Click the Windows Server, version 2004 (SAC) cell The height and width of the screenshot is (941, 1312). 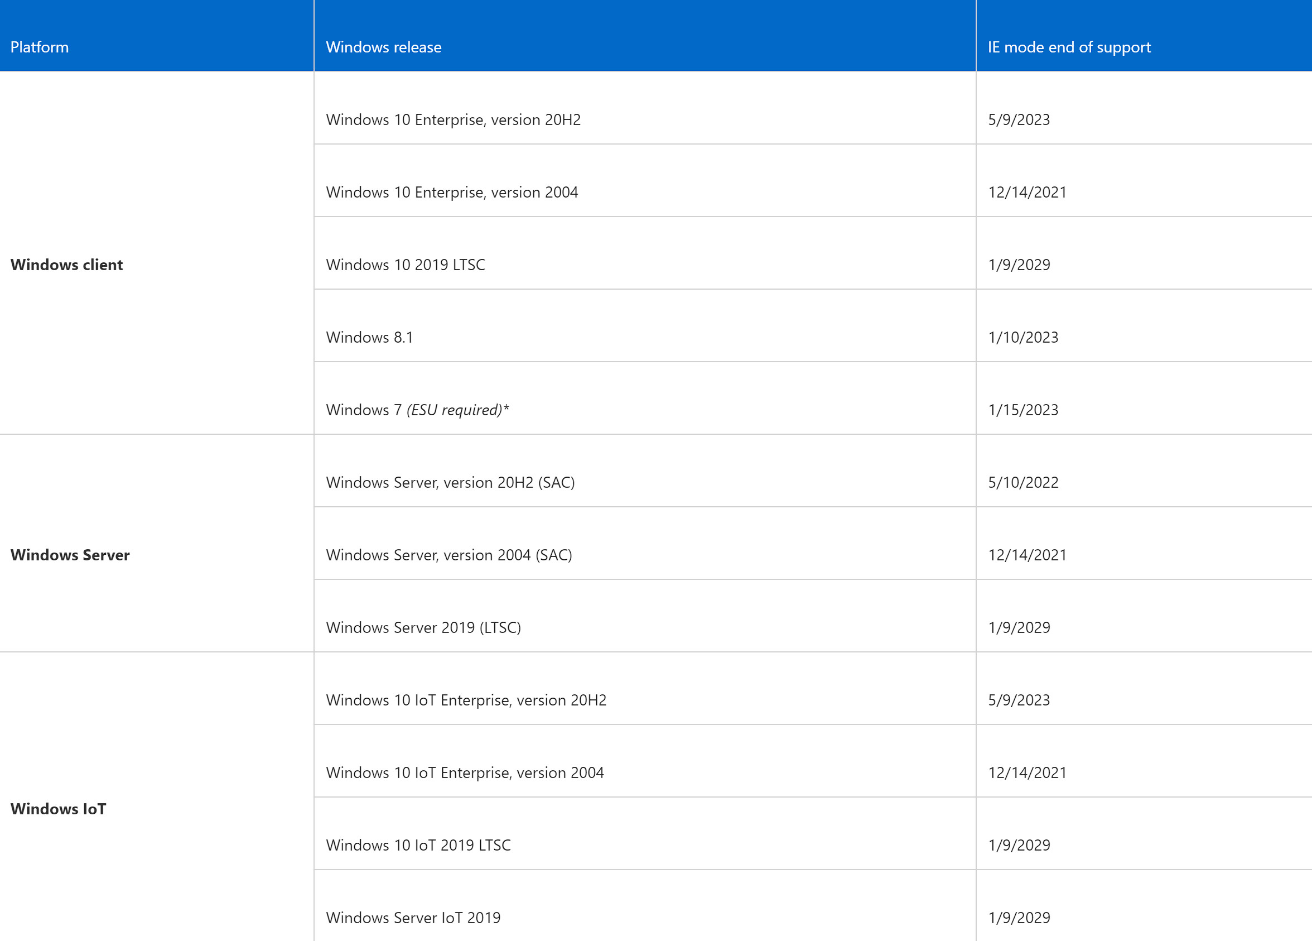tap(449, 554)
